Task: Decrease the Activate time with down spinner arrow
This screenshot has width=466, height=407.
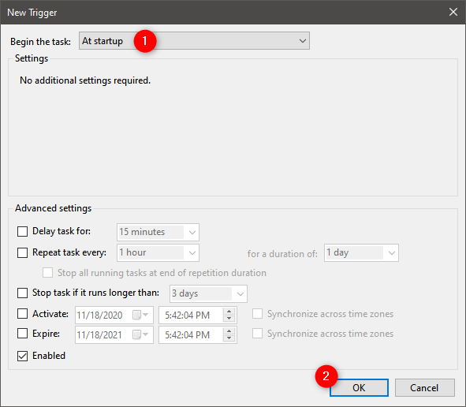Action: coord(229,319)
